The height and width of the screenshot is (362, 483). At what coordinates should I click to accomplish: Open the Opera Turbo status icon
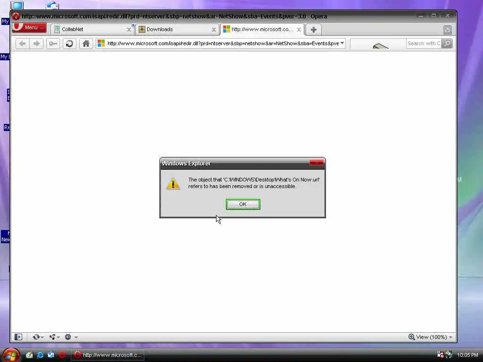tap(68, 337)
